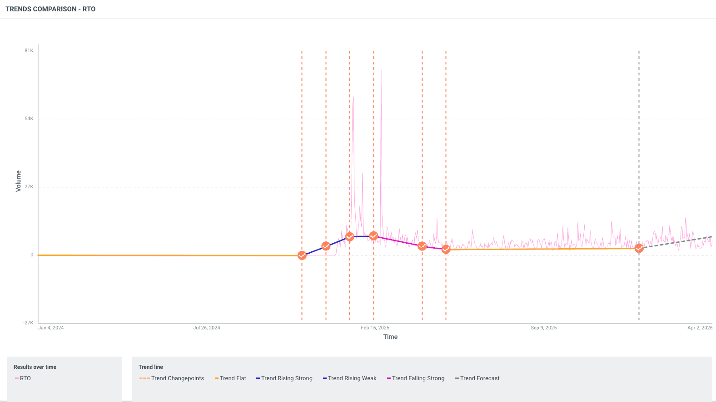Click the Feb 16, 2025 time axis label
716x402 pixels.
[375, 328]
